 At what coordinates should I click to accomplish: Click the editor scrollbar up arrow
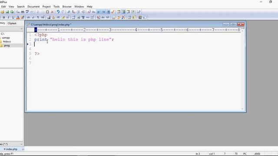(x=242, y=31)
